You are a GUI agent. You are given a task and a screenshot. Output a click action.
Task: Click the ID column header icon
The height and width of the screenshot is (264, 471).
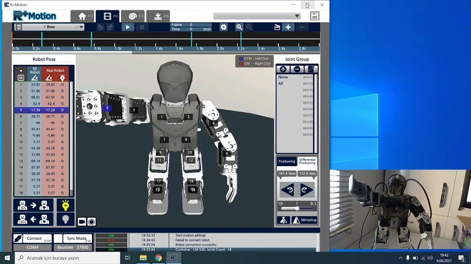coord(21,78)
